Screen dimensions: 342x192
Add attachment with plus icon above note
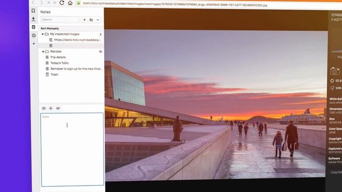pos(51,108)
